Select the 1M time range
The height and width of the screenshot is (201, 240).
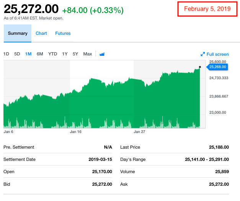pyautogui.click(x=28, y=54)
